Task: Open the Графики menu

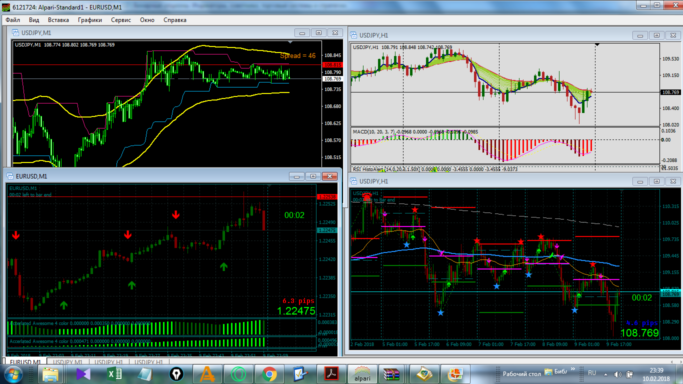Action: [90, 20]
